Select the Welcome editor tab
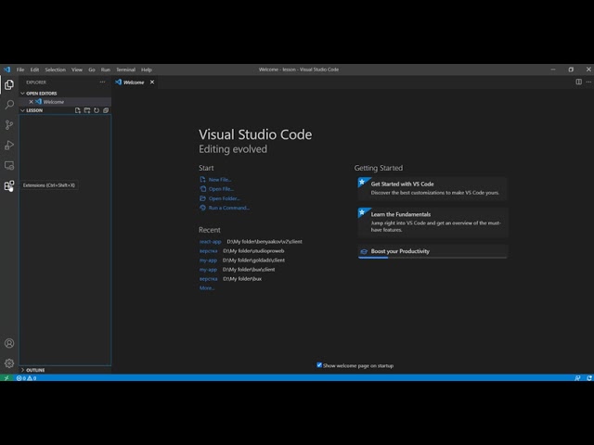This screenshot has width=594, height=445. coord(135,83)
